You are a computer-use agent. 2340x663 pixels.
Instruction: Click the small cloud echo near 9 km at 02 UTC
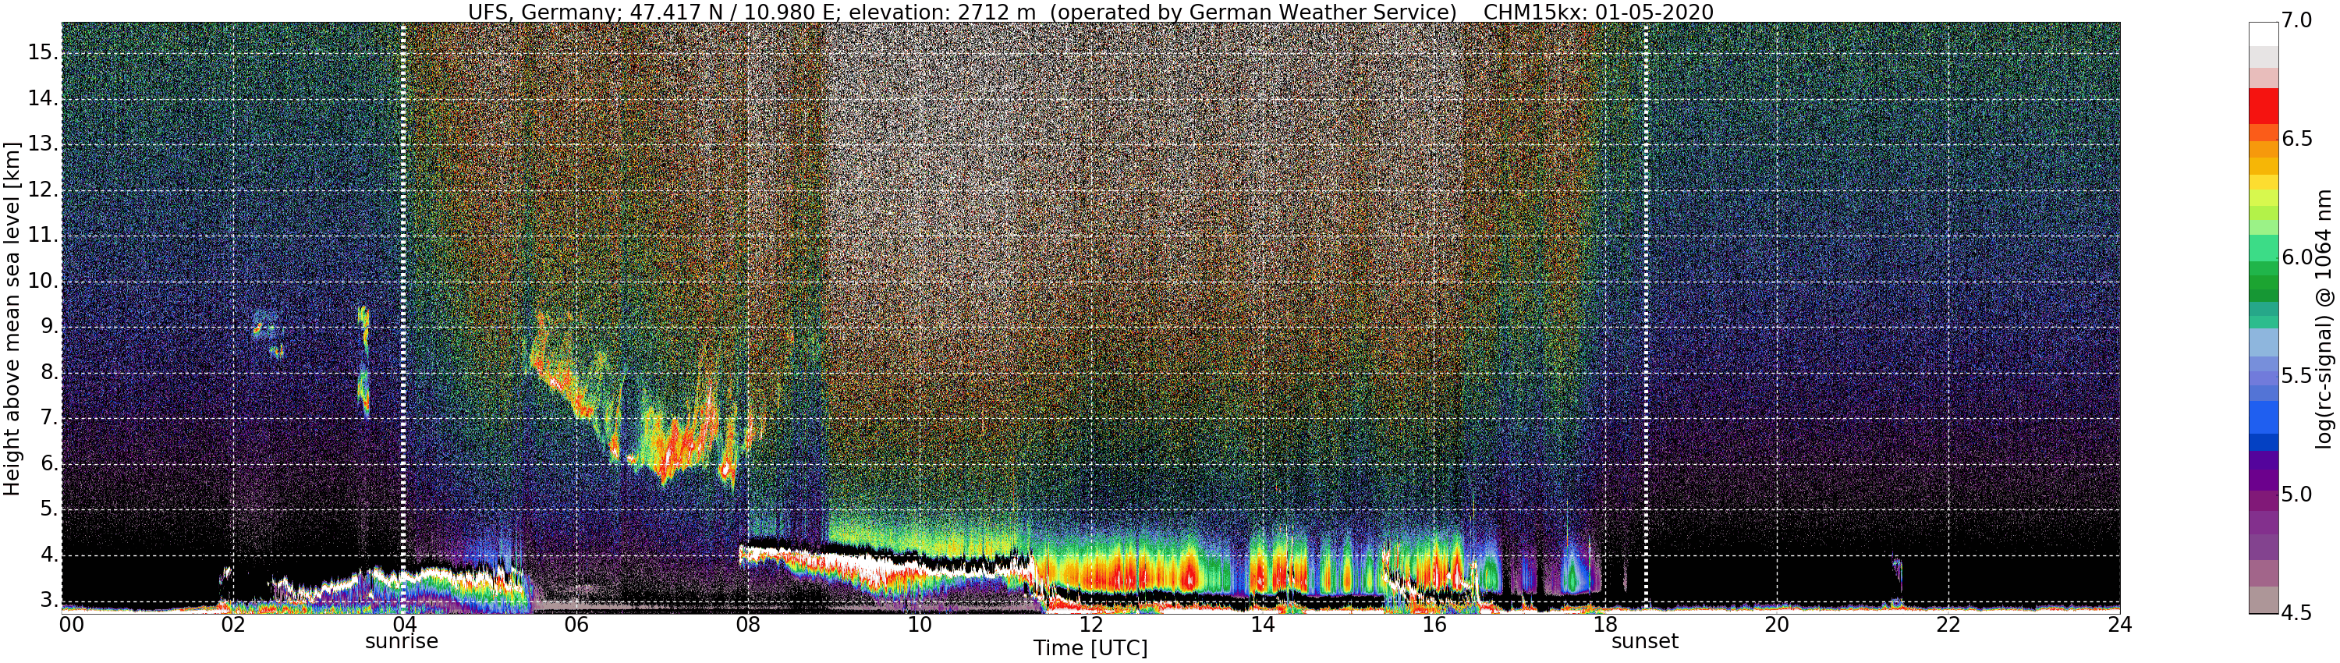pyautogui.click(x=265, y=325)
